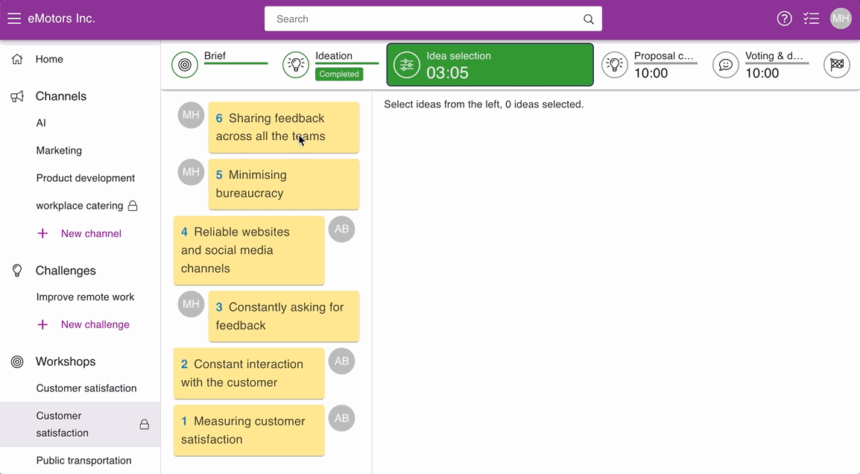Click the Workshops section heading
Screen dimensions: 860x474
point(66,361)
